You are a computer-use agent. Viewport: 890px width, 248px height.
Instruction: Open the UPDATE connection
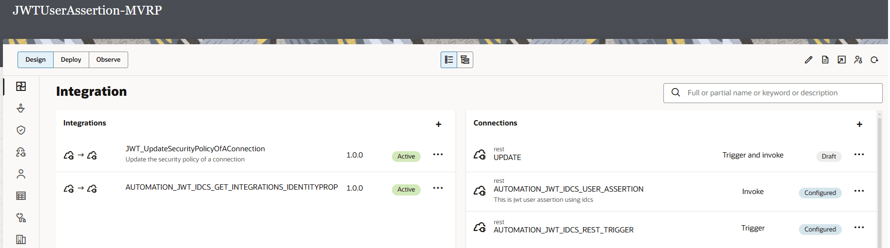click(507, 158)
